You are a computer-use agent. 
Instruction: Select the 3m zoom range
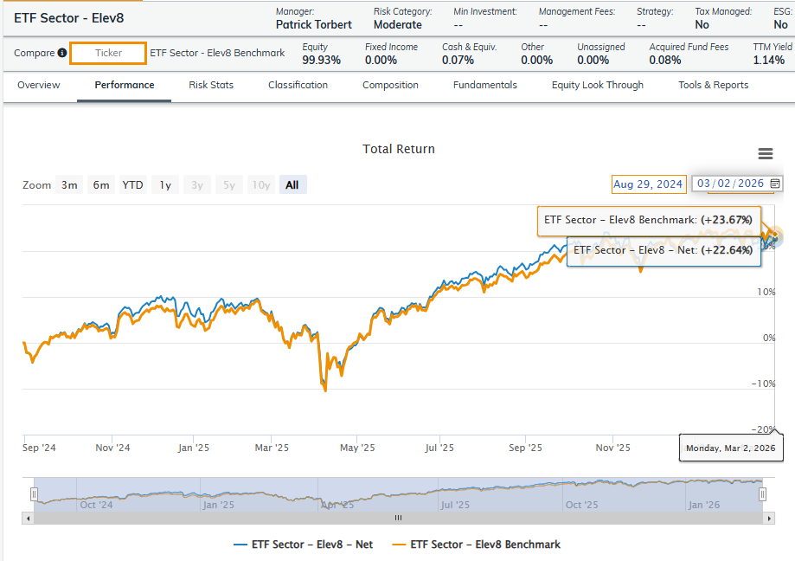click(x=69, y=185)
